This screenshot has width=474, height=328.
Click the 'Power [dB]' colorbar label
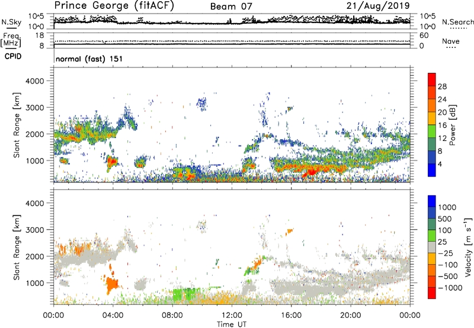[x=453, y=125]
